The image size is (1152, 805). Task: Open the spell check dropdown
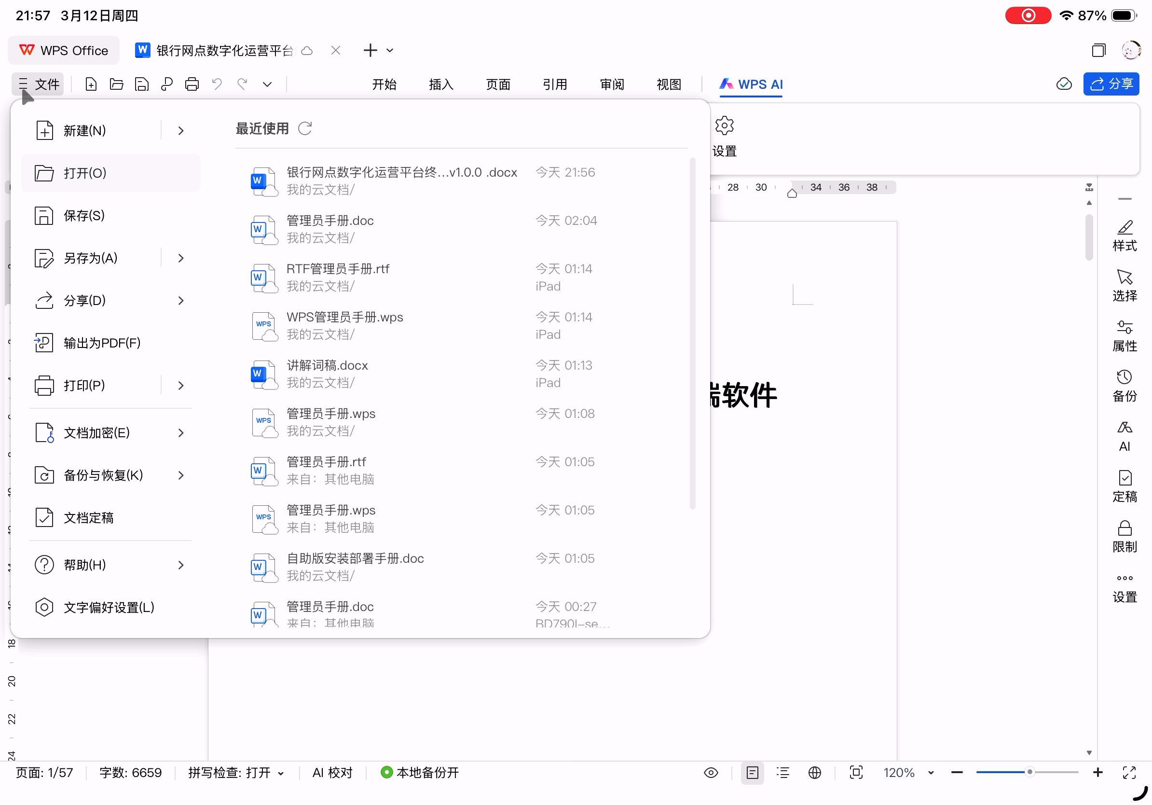pos(281,773)
